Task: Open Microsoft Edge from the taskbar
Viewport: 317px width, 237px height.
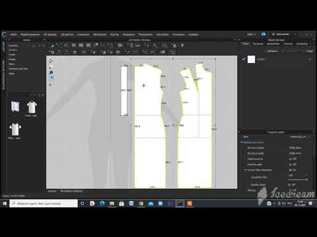Action: point(102,203)
